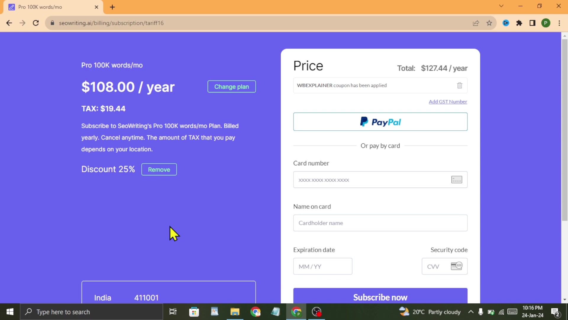Focus the CVV security code field
Viewport: 568px width, 320px height.
coord(445,266)
